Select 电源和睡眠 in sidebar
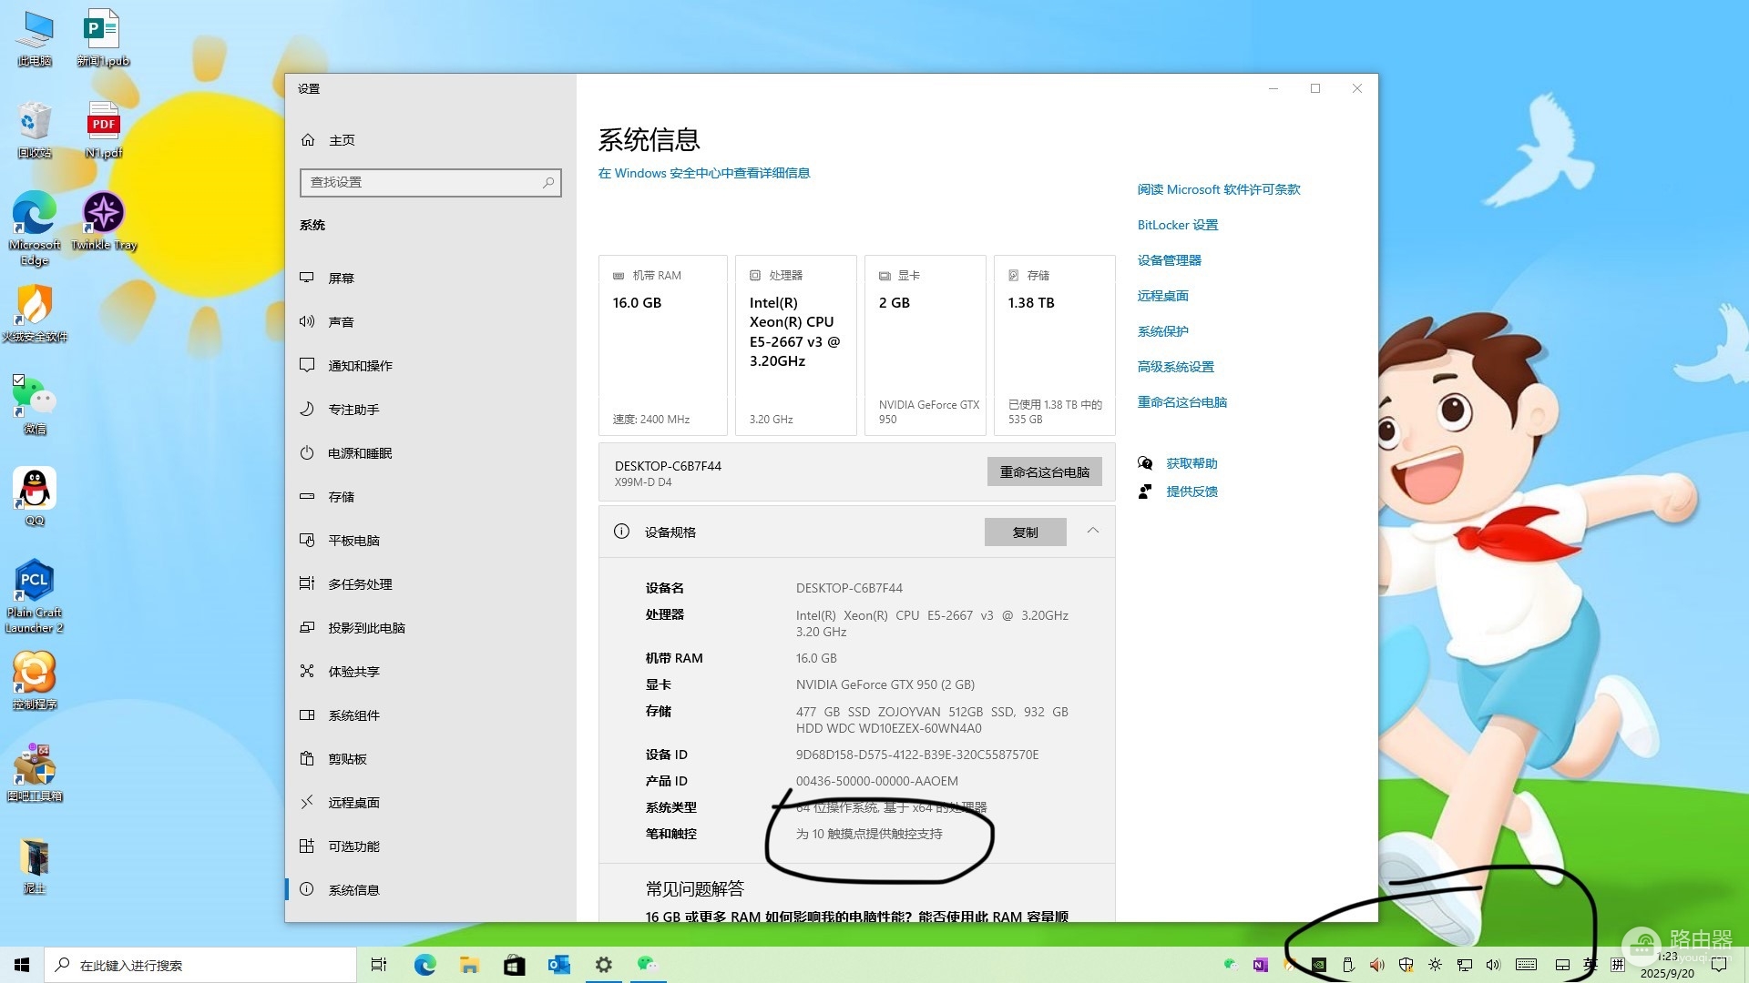The height and width of the screenshot is (983, 1749). (x=431, y=452)
